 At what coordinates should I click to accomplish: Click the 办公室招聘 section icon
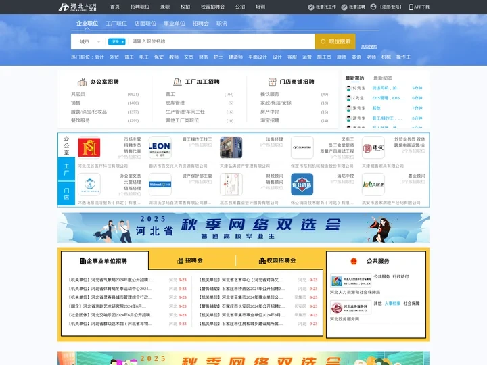(x=82, y=82)
